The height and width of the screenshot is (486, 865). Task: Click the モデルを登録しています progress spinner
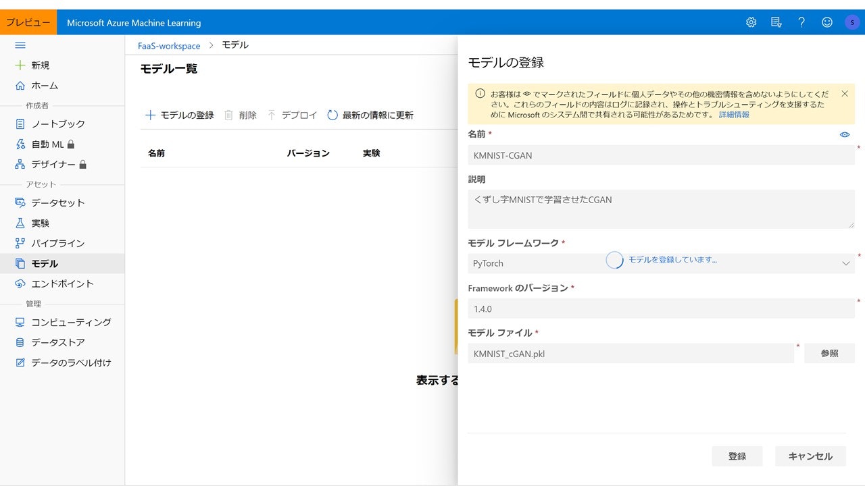coord(614,260)
